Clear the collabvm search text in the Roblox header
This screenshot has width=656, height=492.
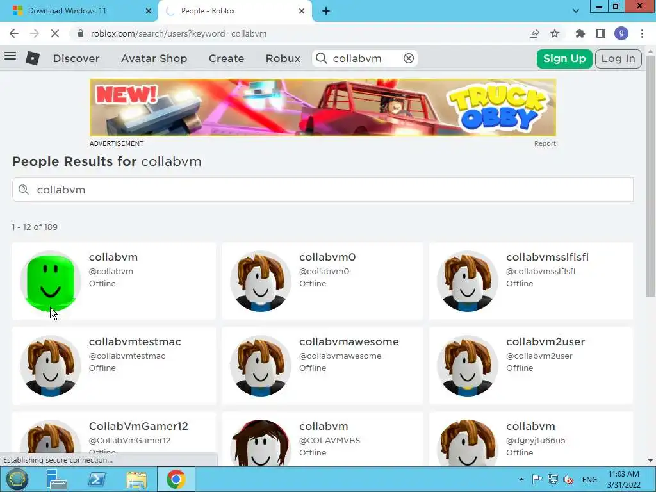click(x=408, y=58)
